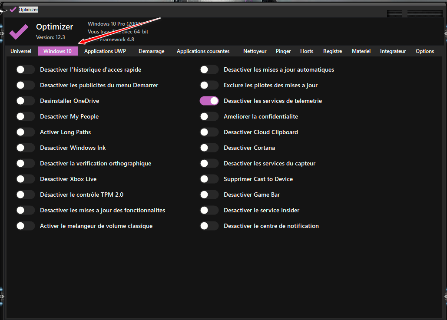Open the Options tab

click(424, 51)
